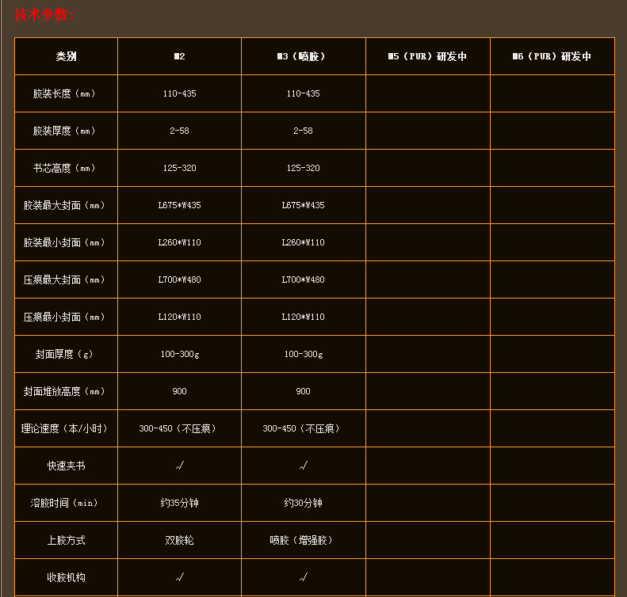Screen dimensions: 627x597
Task: Click the 胶装最小封面（mm）row label
Action: (65, 242)
